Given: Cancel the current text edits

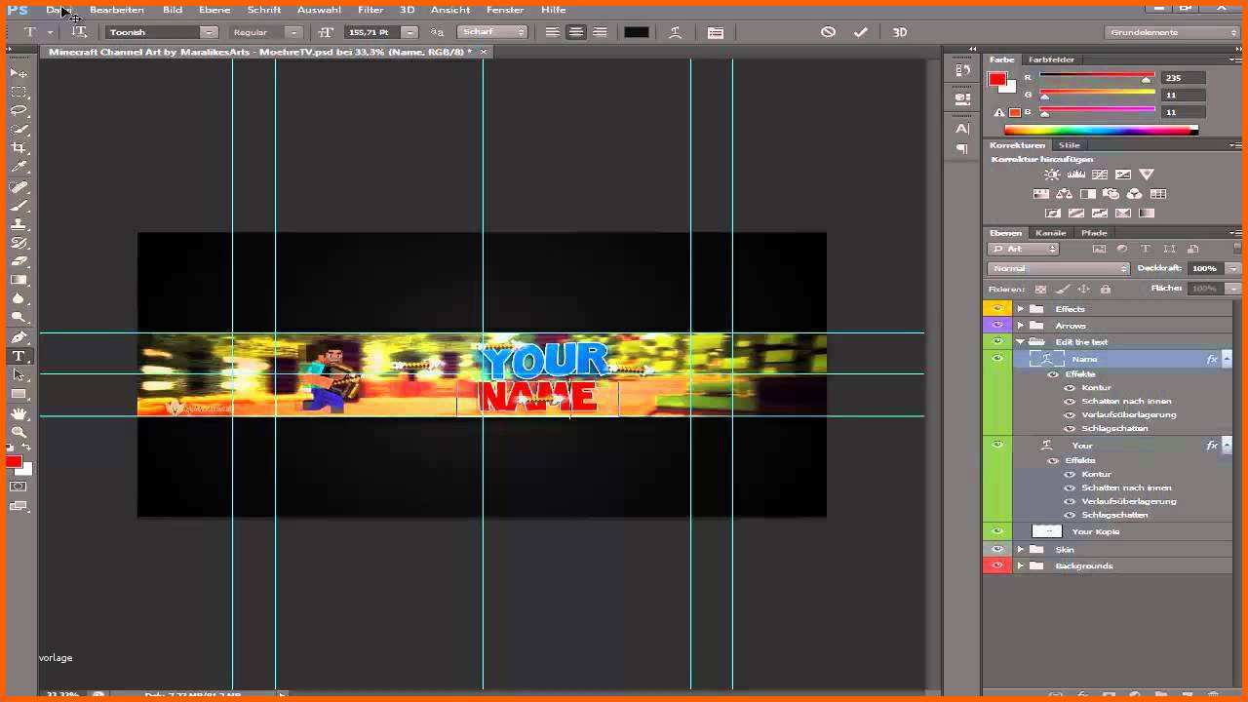Looking at the screenshot, I should (828, 32).
